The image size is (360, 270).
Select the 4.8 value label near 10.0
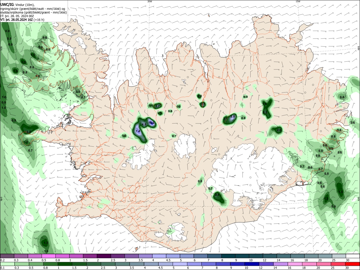(144, 124)
